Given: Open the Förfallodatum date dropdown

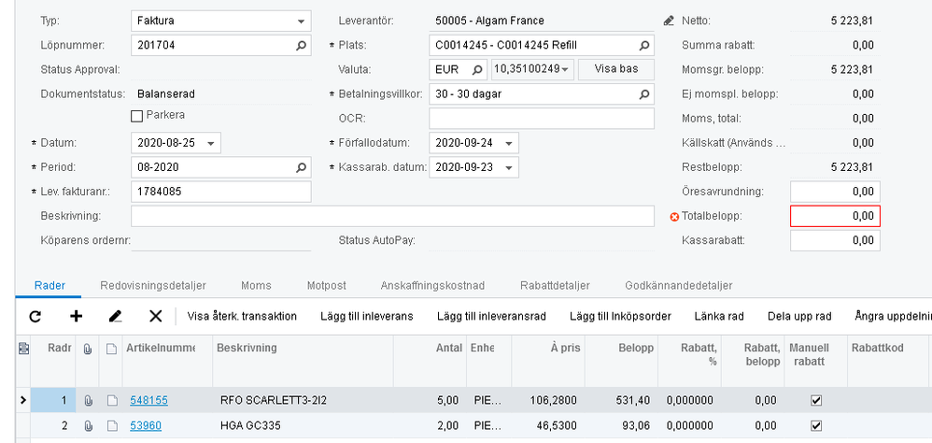Looking at the screenshot, I should point(509,143).
